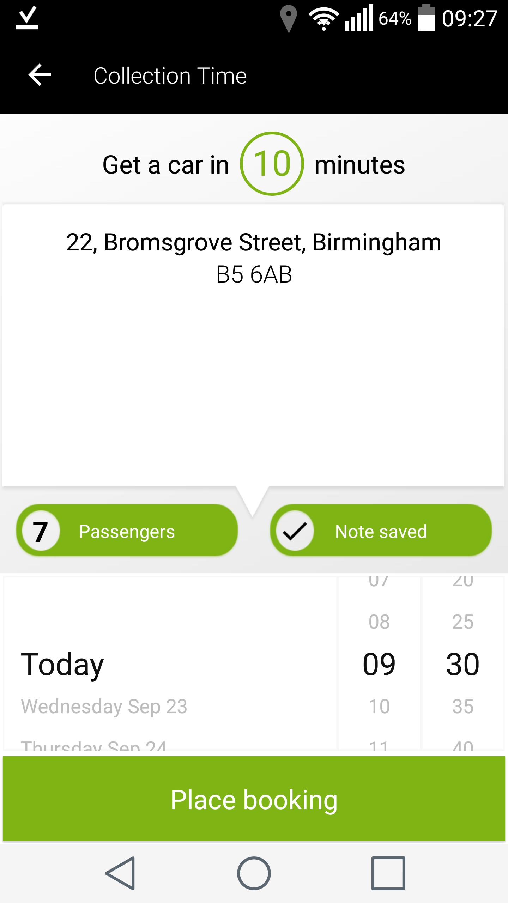Select hour 10 in time picker
Screen dimensions: 508x903
[379, 707]
